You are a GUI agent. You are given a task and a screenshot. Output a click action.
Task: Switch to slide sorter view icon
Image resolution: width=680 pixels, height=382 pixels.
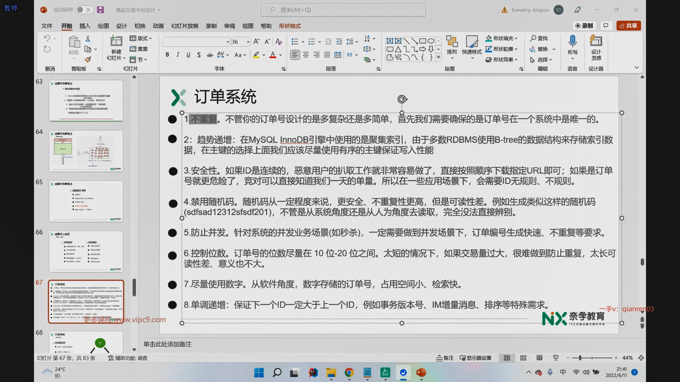tap(523, 358)
